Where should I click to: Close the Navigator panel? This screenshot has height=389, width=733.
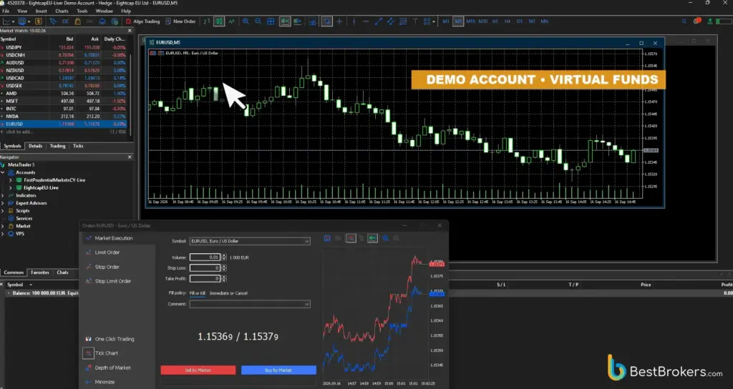[x=130, y=157]
